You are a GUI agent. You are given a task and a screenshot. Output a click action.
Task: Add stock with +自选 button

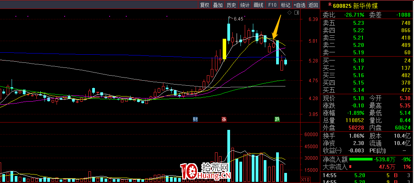[x=300, y=5]
